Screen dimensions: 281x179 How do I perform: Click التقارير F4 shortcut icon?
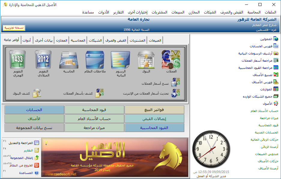click(x=37, y=150)
